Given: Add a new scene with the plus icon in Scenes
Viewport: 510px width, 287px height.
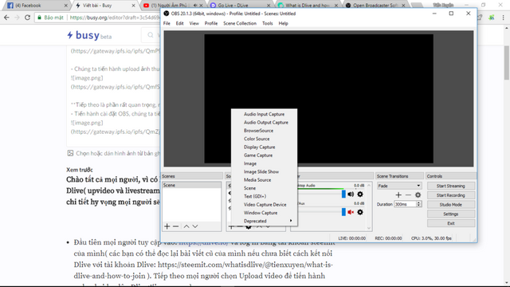Looking at the screenshot, I should click(167, 226).
